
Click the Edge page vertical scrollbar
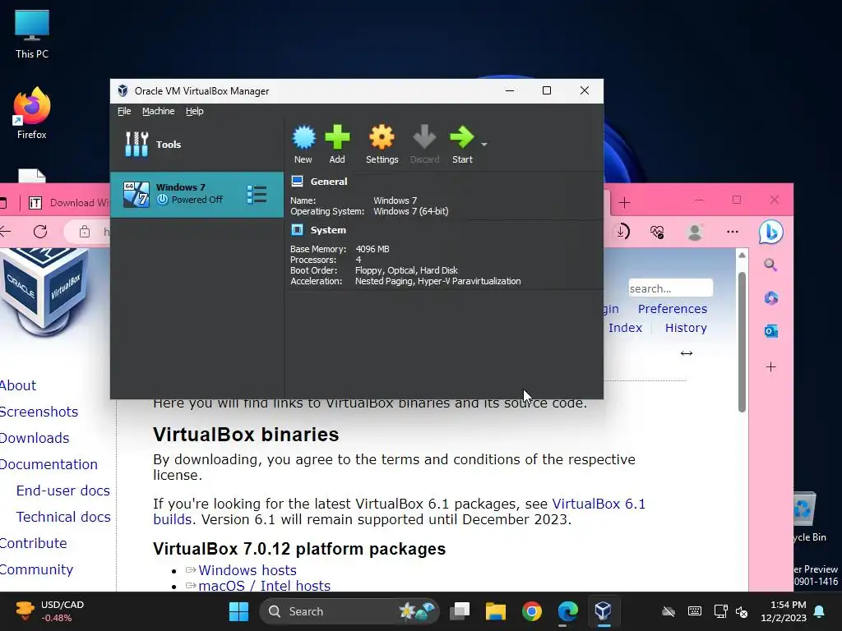pyautogui.click(x=743, y=342)
